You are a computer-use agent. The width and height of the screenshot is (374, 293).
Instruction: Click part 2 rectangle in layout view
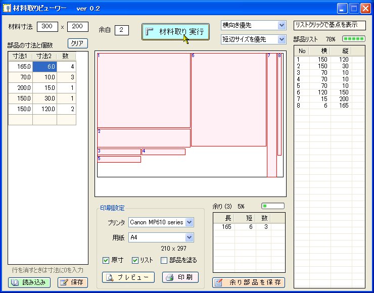point(144,138)
